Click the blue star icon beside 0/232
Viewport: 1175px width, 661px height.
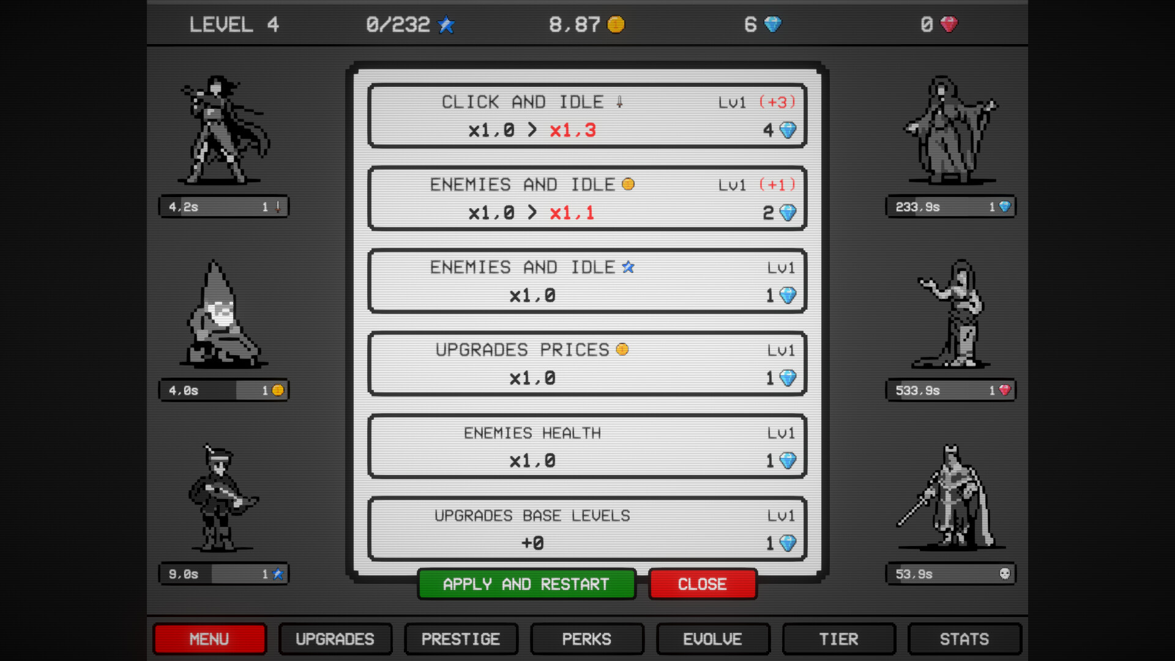(446, 25)
